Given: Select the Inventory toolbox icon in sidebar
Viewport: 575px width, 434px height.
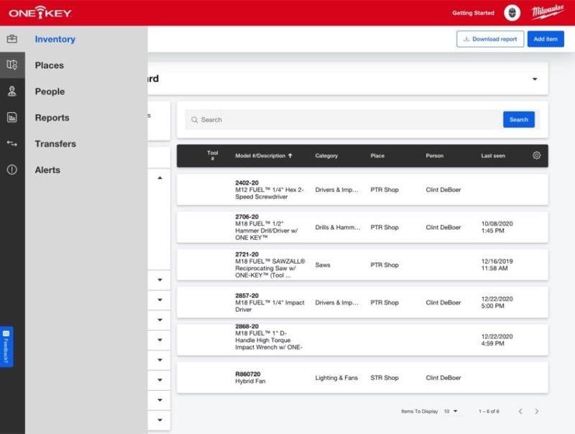Looking at the screenshot, I should tap(10, 39).
